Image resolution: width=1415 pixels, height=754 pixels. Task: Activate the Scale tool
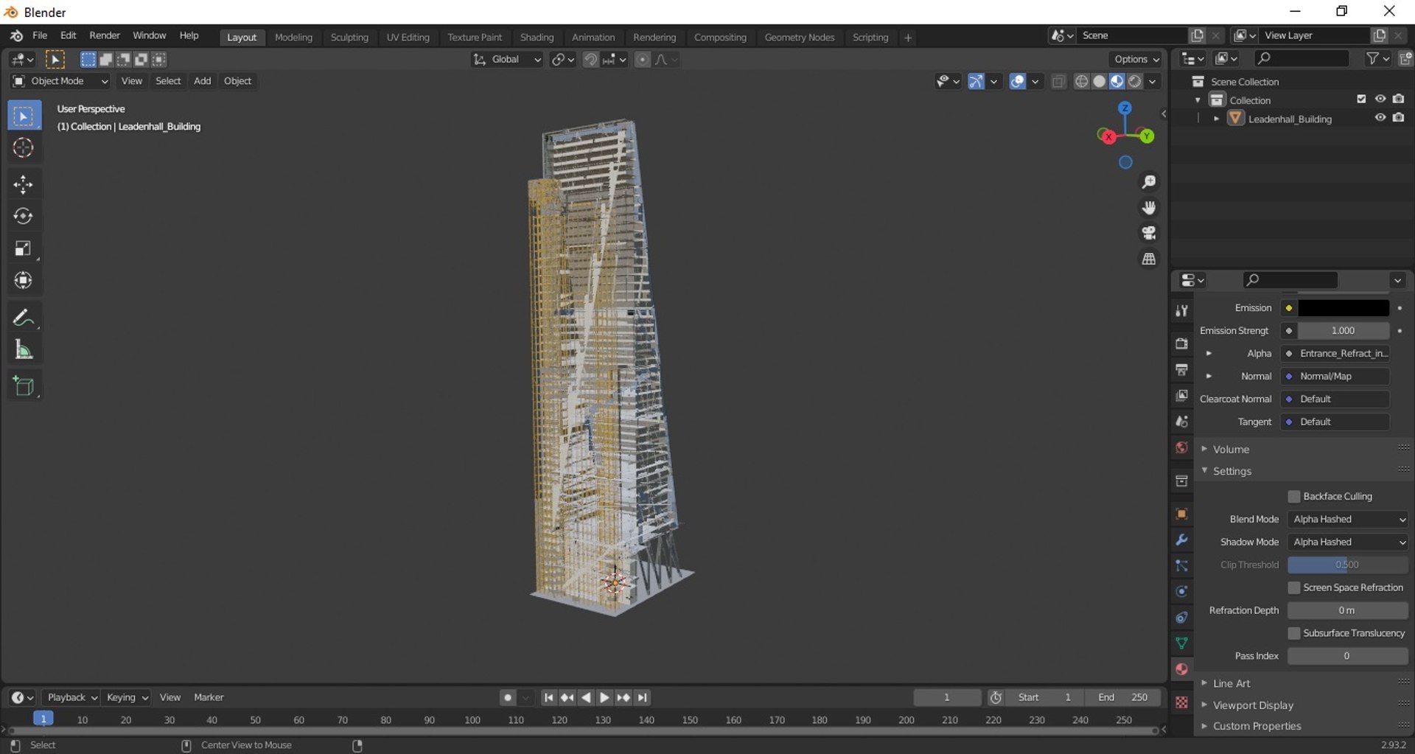24,248
